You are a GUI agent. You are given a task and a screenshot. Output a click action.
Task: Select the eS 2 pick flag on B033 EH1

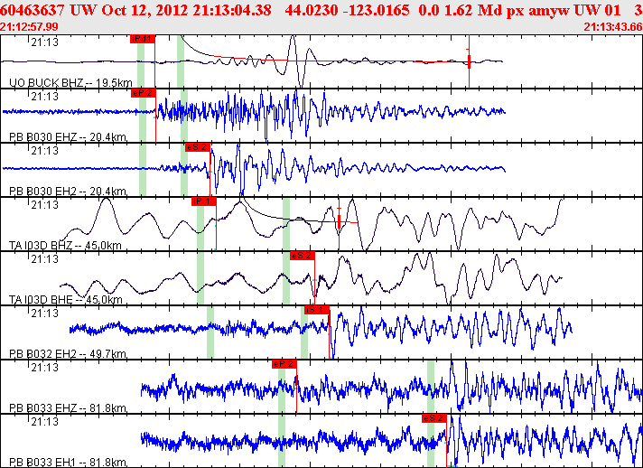coord(434,418)
